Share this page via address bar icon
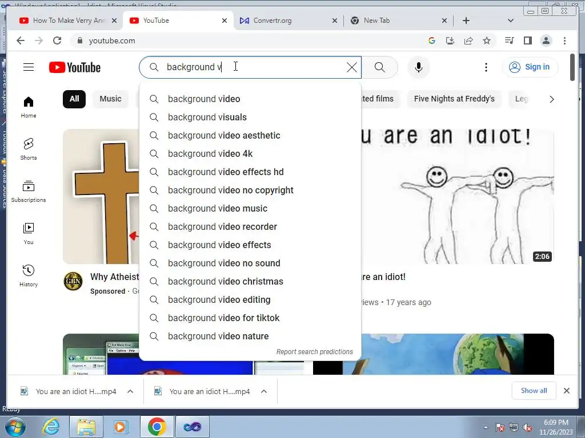This screenshot has width=585, height=438. [468, 40]
